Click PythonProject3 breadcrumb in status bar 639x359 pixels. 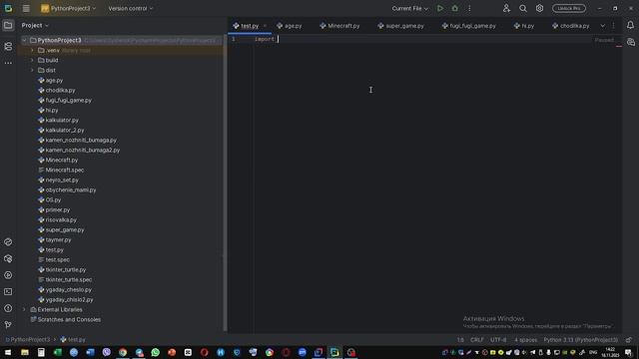click(28, 339)
